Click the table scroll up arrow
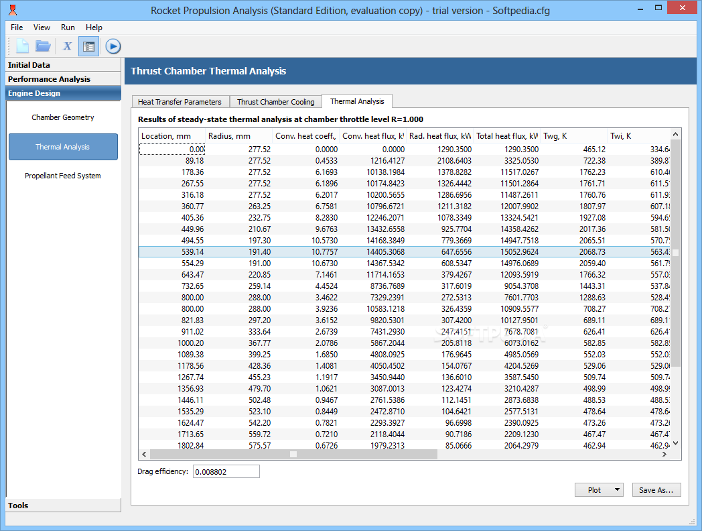The height and width of the screenshot is (531, 702). [x=676, y=134]
